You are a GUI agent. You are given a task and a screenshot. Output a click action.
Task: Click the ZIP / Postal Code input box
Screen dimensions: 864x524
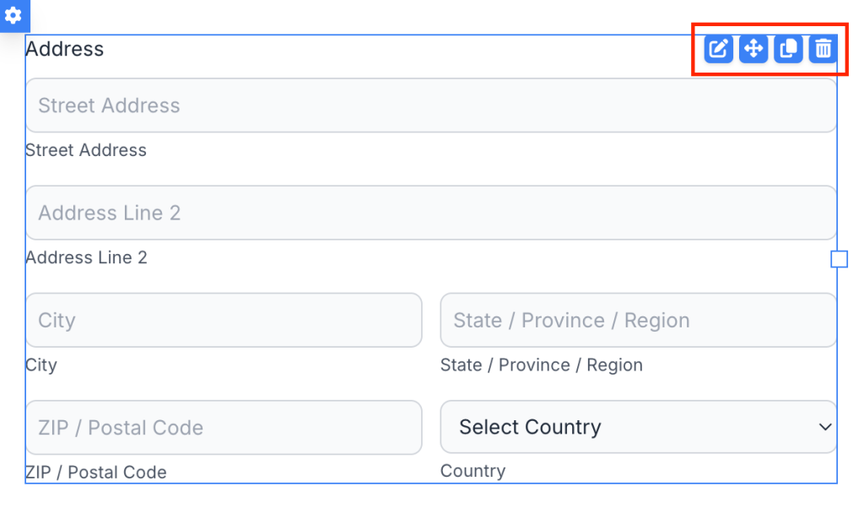(x=224, y=427)
